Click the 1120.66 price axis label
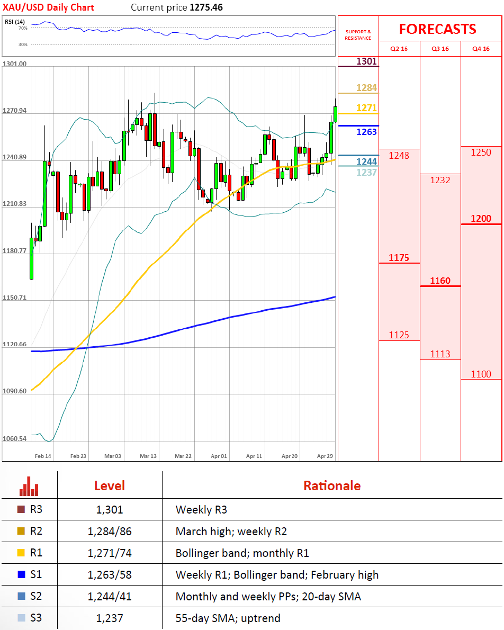 (14, 344)
